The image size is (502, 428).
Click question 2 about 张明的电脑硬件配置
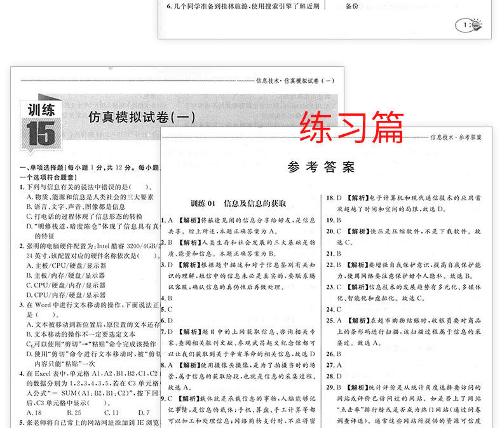point(90,251)
